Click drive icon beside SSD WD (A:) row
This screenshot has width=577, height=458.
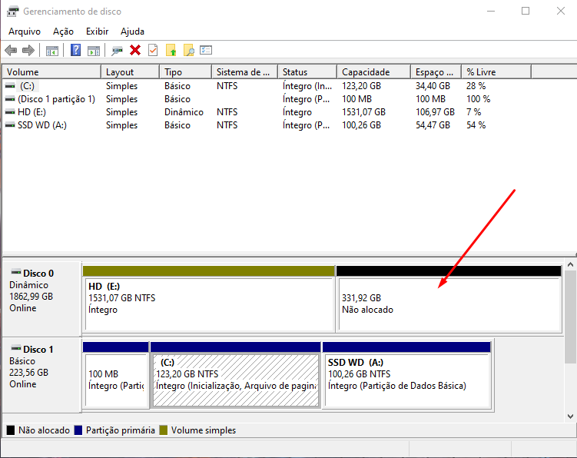coord(10,125)
